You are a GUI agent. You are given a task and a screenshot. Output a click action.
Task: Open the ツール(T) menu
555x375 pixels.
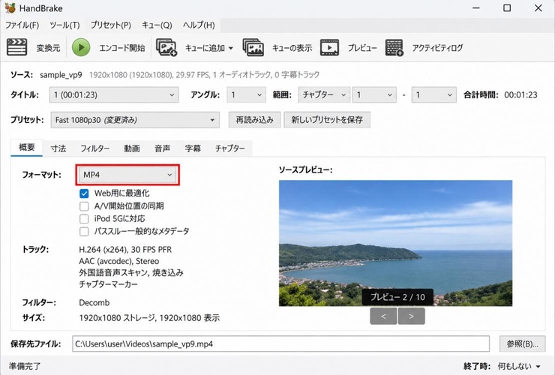(x=64, y=25)
